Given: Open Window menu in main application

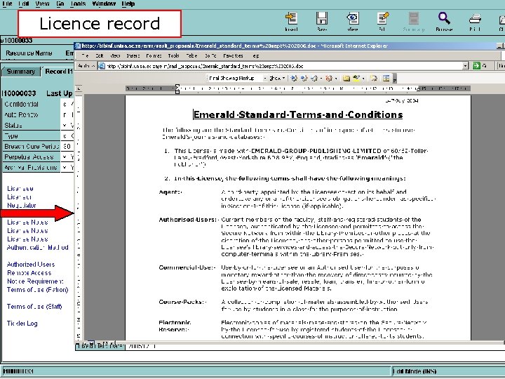Looking at the screenshot, I should (x=104, y=4).
